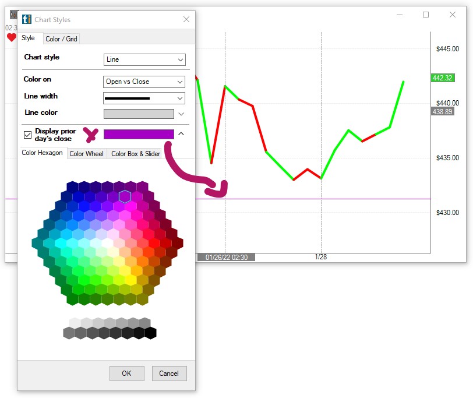Switch to the Color / Grid tab
Image resolution: width=473 pixels, height=398 pixels.
(61, 39)
